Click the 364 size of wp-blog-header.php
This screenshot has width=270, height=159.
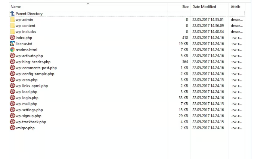185,62
